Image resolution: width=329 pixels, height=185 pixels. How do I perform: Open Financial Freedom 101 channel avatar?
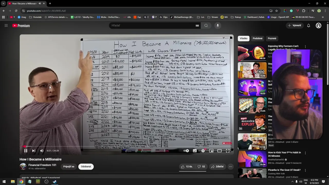(23, 166)
